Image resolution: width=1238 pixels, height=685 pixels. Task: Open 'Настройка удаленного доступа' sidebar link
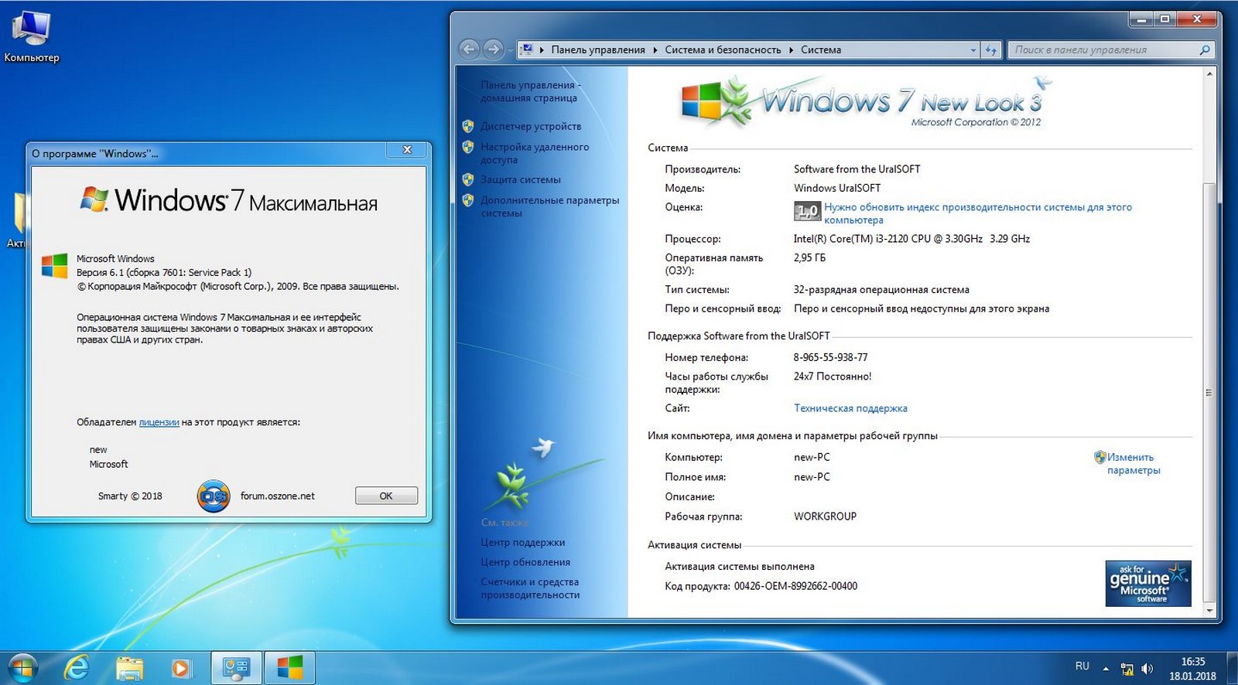(535, 153)
